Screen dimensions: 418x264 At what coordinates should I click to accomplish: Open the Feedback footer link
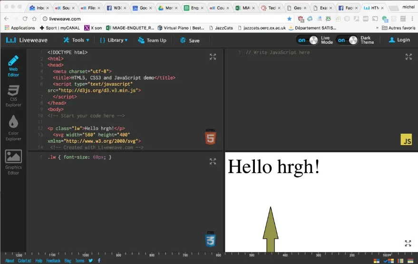click(53, 261)
